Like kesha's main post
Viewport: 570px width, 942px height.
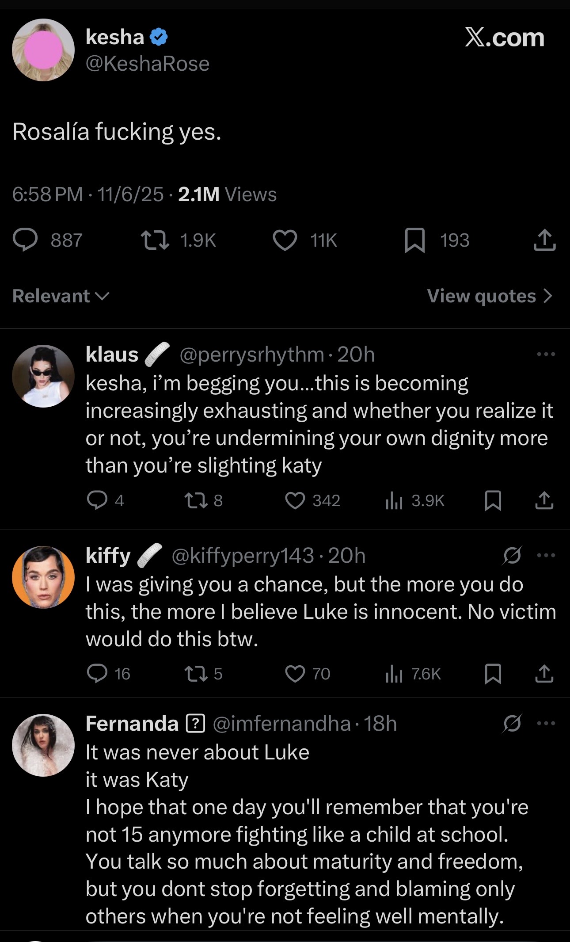coord(285,240)
